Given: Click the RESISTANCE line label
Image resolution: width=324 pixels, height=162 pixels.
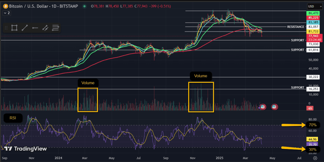Looking at the screenshot, I should (x=296, y=27).
